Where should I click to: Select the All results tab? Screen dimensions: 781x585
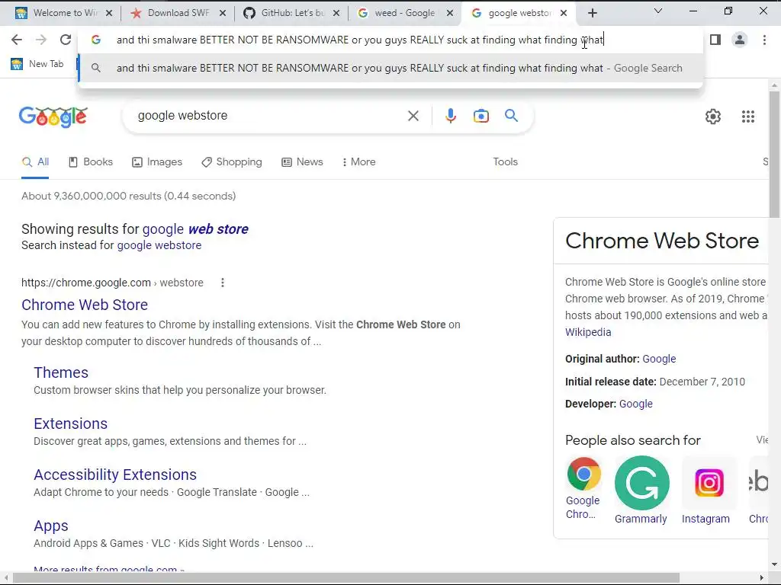click(35, 162)
